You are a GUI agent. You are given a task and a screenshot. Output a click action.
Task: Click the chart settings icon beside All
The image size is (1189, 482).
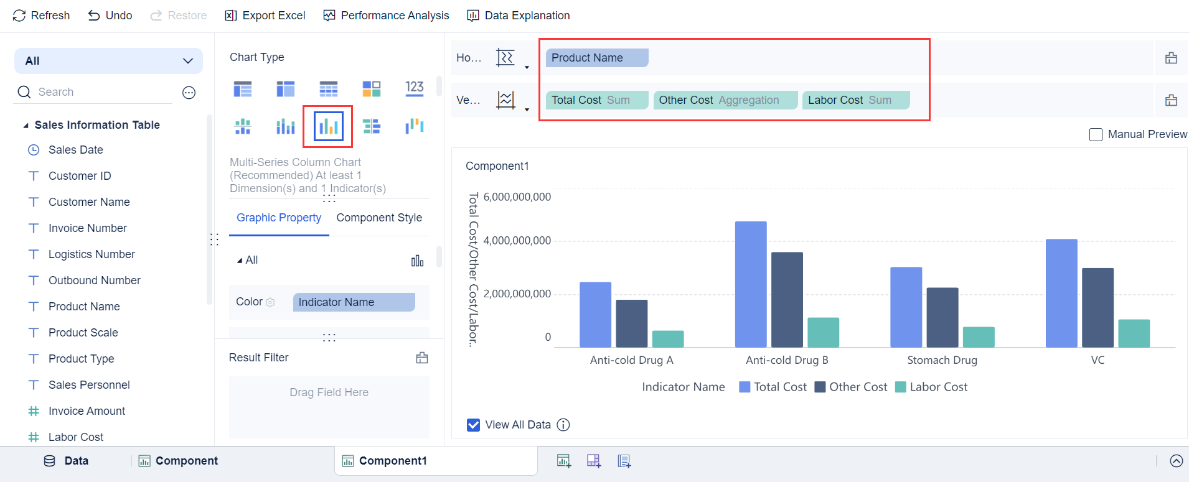coord(417,261)
